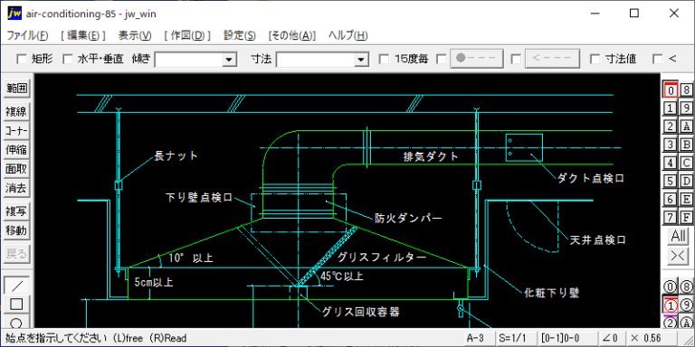Select the circle drawing tool
Viewport: 695px width, 347px height.
point(16,322)
